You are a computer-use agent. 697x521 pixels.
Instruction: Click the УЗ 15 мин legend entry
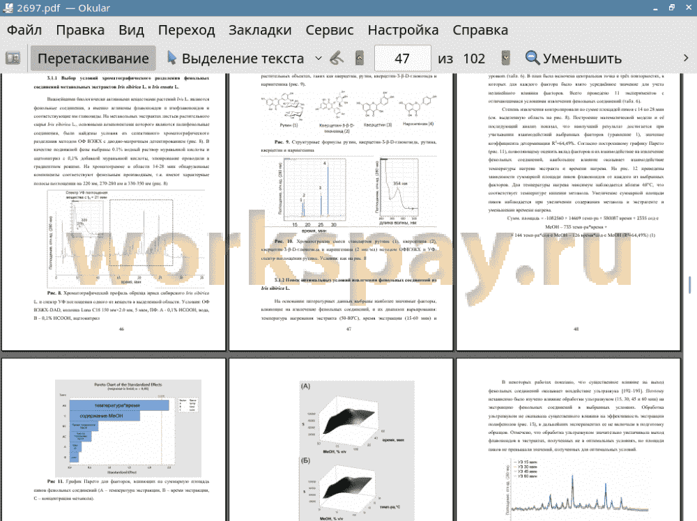pyautogui.click(x=526, y=462)
